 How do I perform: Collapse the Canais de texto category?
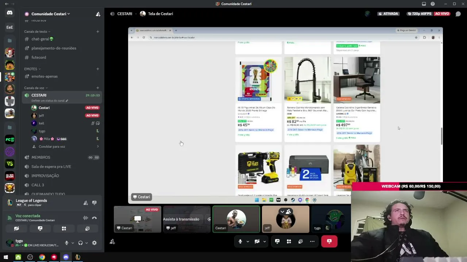[x=37, y=32]
